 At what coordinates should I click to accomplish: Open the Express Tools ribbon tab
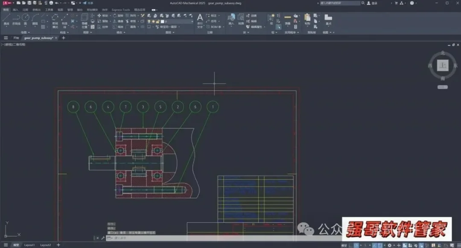click(x=120, y=10)
